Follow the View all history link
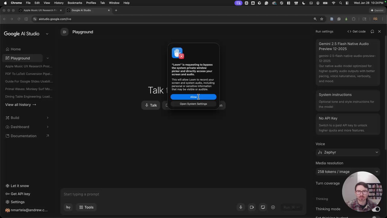The width and height of the screenshot is (387, 218). click(21, 105)
